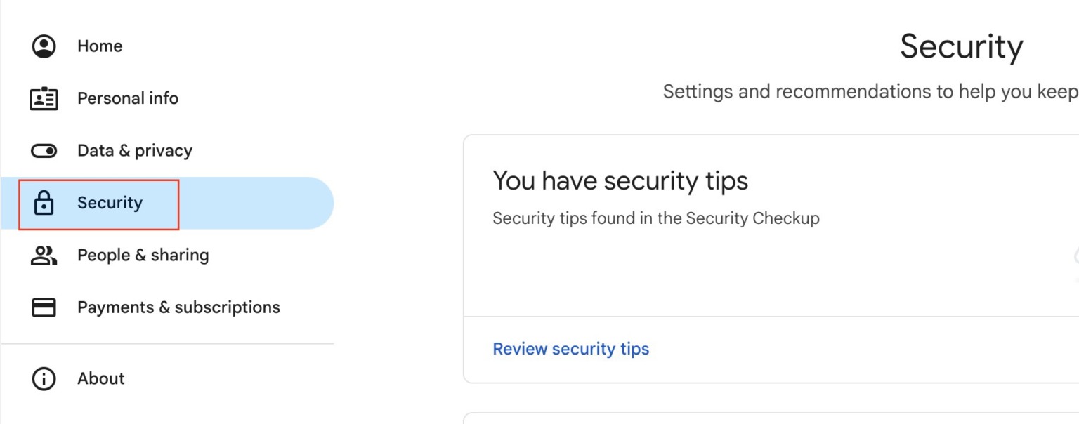Viewport: 1079px width, 424px height.
Task: Select the People & sharing people icon
Action: pos(43,255)
